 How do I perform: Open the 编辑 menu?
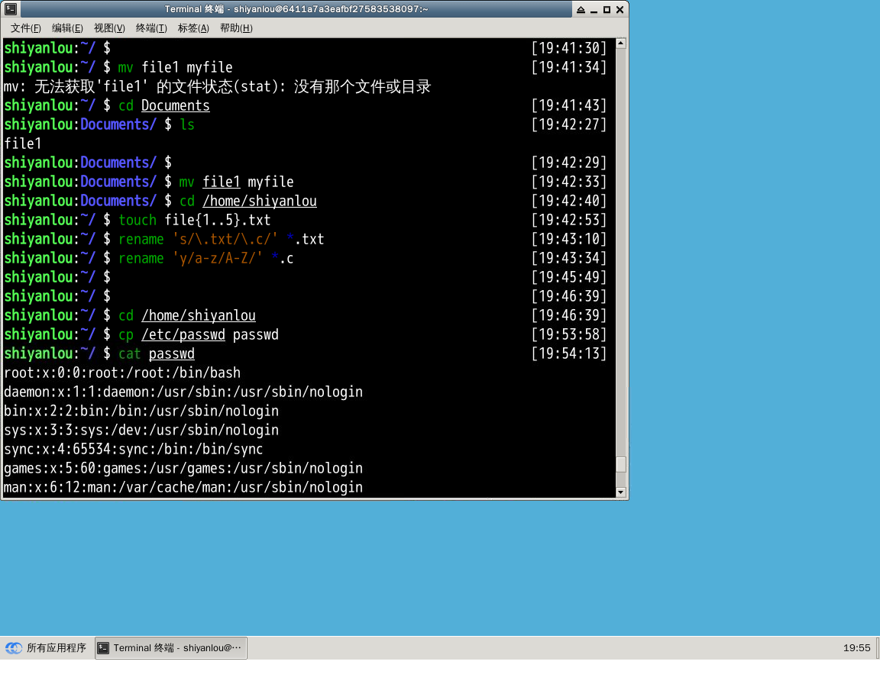click(67, 27)
